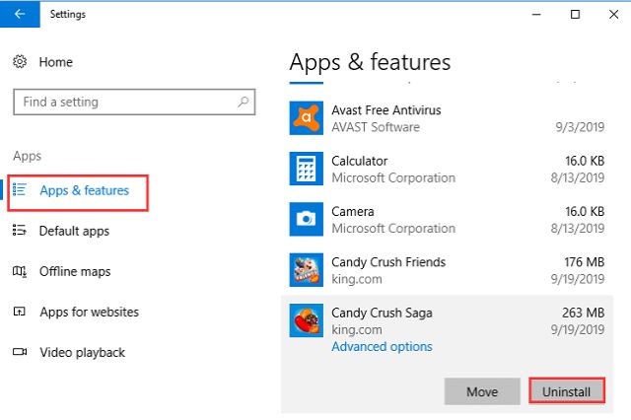
Task: Click the Apps category label in sidebar
Action: pyautogui.click(x=27, y=156)
